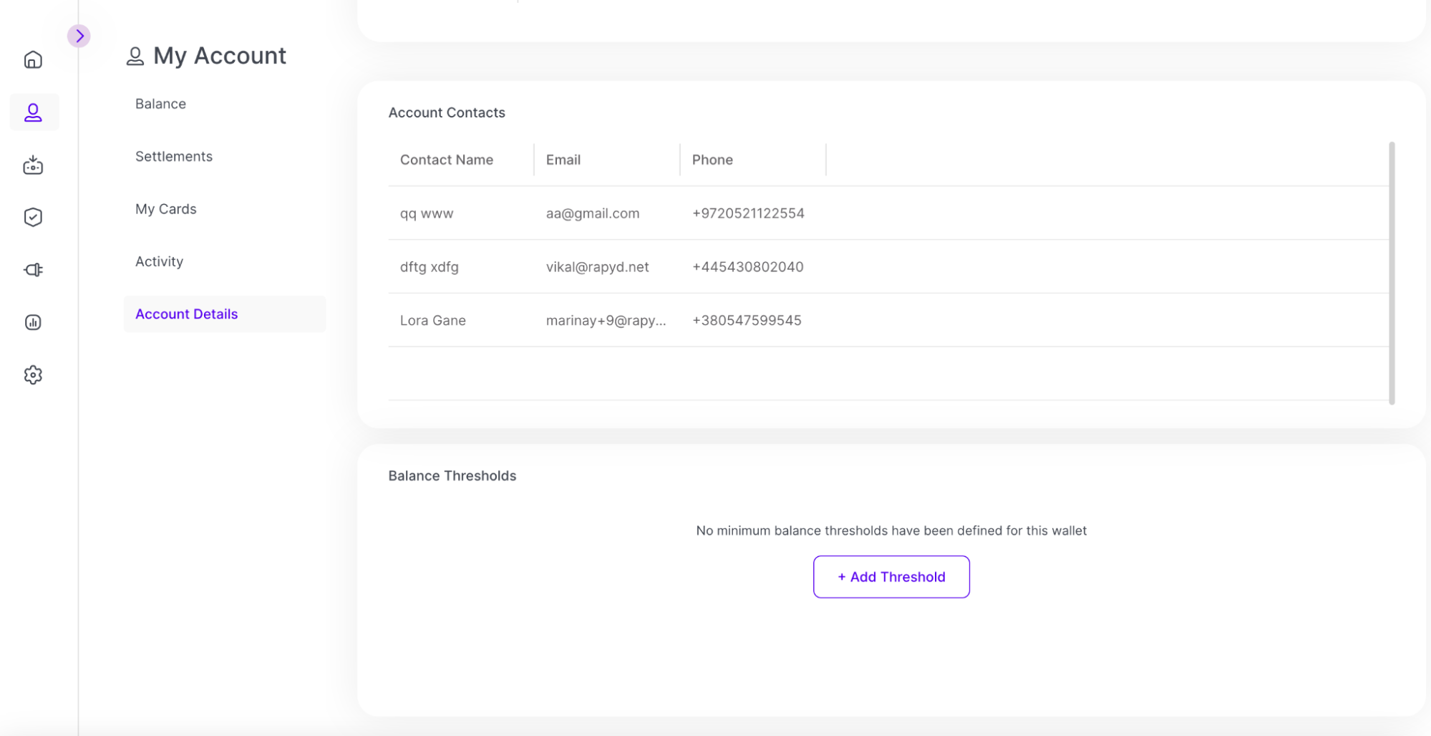
Task: Click the Home icon in sidebar
Action: tap(33, 60)
